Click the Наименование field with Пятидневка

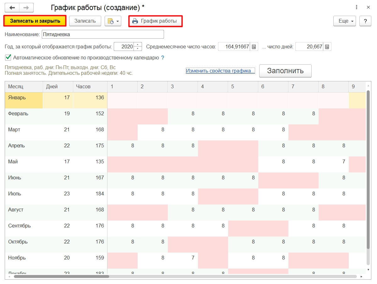[103, 34]
